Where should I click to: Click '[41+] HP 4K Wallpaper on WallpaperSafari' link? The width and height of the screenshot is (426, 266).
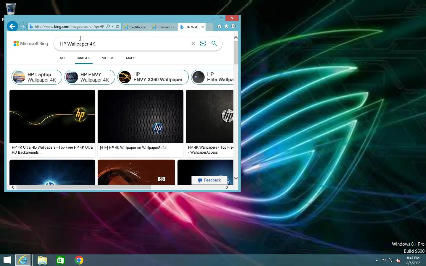(x=134, y=148)
